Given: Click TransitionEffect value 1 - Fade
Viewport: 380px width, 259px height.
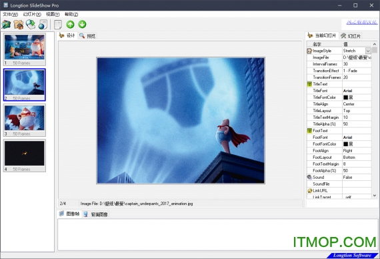Looking at the screenshot, I should 357,71.
